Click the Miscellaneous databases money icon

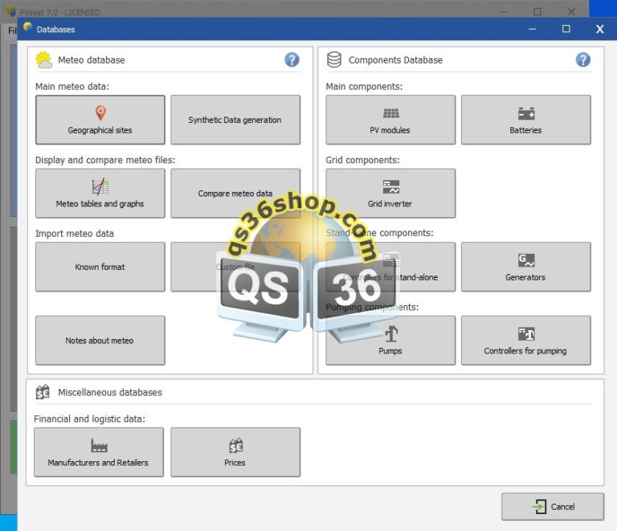point(43,392)
